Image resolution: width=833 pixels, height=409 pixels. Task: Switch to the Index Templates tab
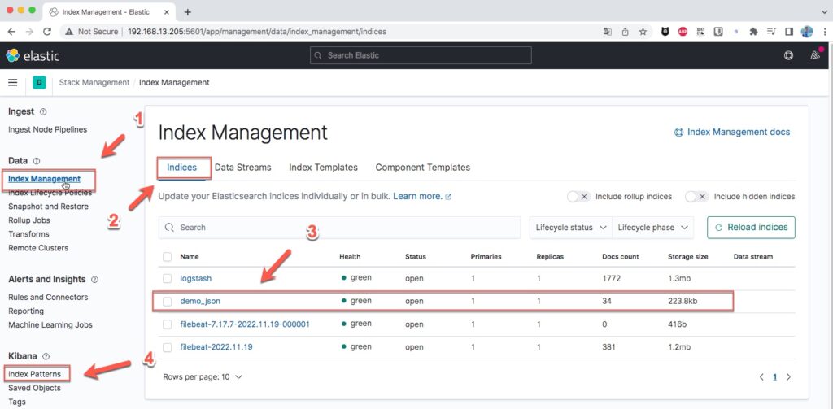pyautogui.click(x=323, y=168)
